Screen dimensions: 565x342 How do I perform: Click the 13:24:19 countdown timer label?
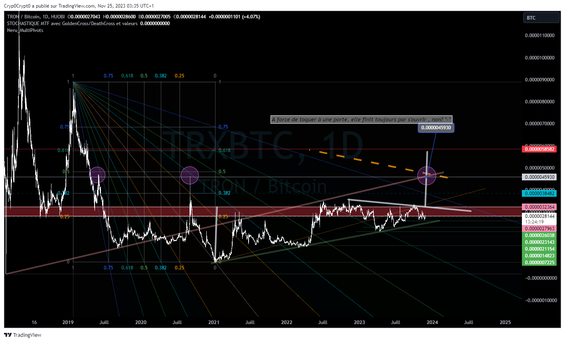click(x=535, y=222)
